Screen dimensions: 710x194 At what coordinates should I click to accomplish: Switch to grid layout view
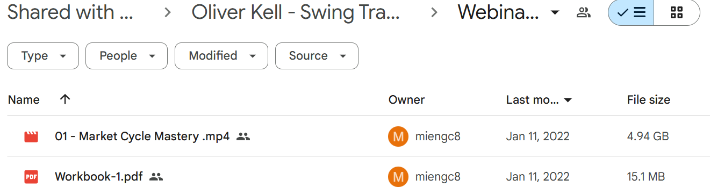pyautogui.click(x=677, y=13)
